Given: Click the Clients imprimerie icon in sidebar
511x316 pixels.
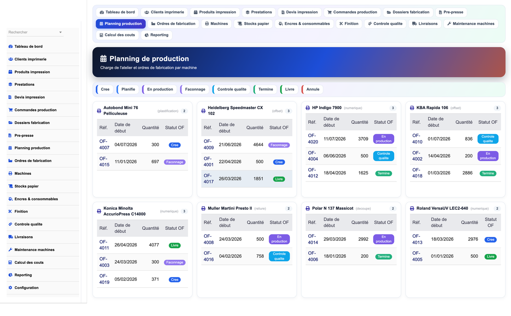Looking at the screenshot, I should pos(11,59).
